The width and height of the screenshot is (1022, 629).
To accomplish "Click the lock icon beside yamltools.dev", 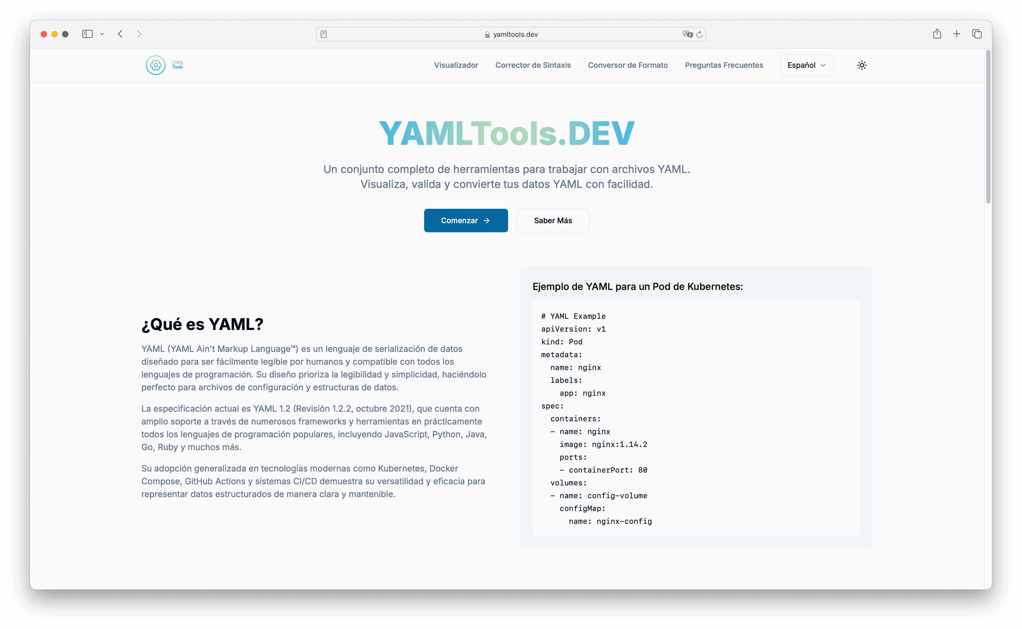I will coord(487,34).
